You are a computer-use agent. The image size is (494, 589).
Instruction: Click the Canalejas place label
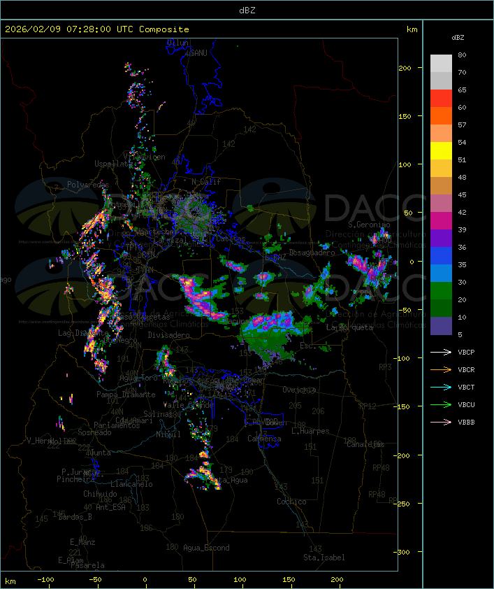(365, 444)
